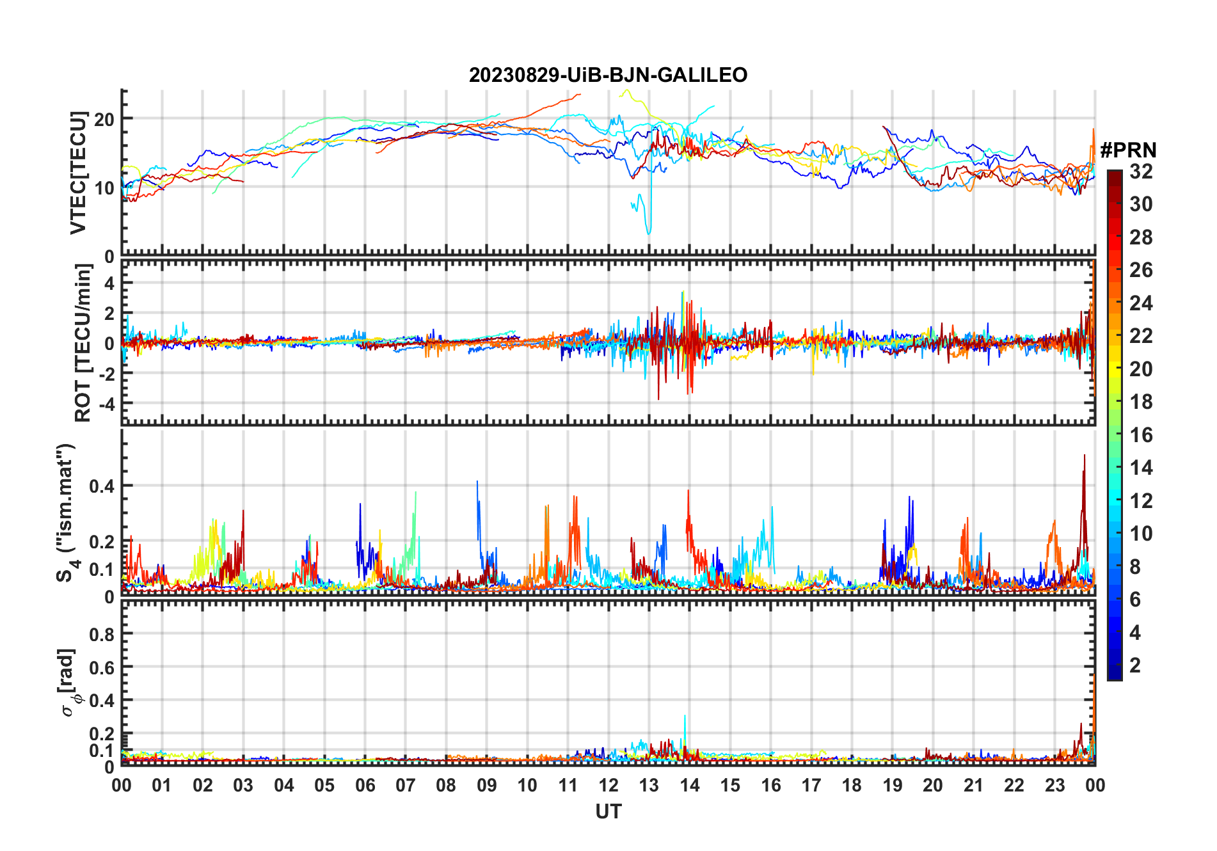This screenshot has width=1217, height=851.
Task: Click the 06 hour tick label
Action: point(365,786)
